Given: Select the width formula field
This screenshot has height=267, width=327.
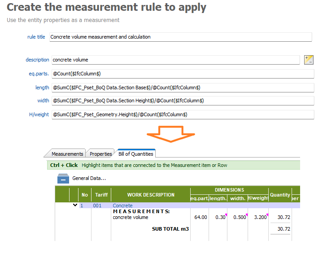Looking at the screenshot, I should (x=182, y=101).
